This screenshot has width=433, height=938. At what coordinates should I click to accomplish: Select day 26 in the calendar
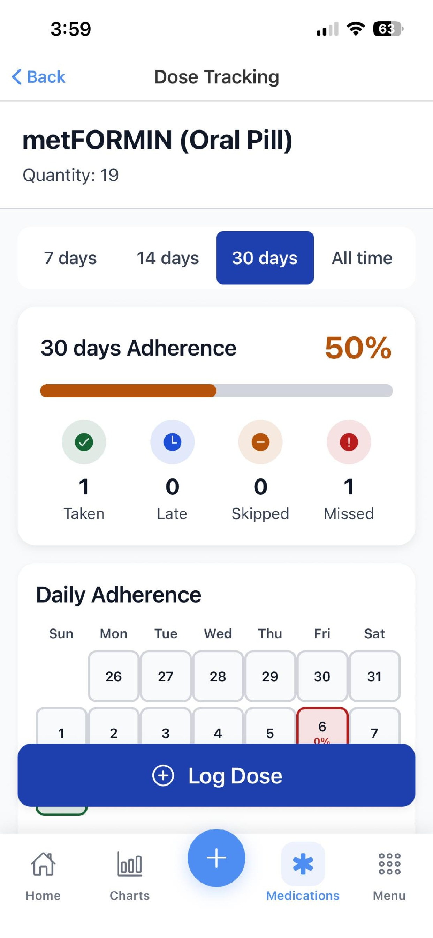click(114, 676)
